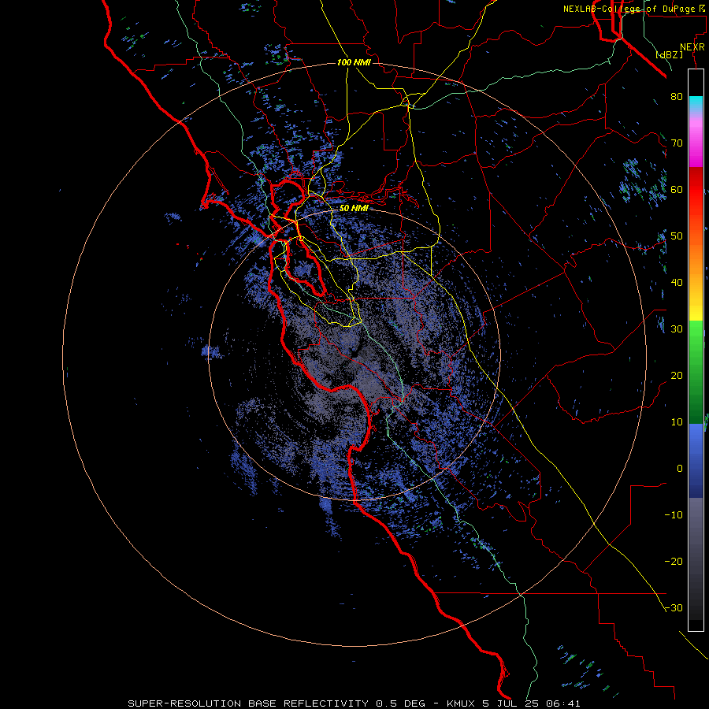Click the 10 dBZ scale value

[677, 422]
